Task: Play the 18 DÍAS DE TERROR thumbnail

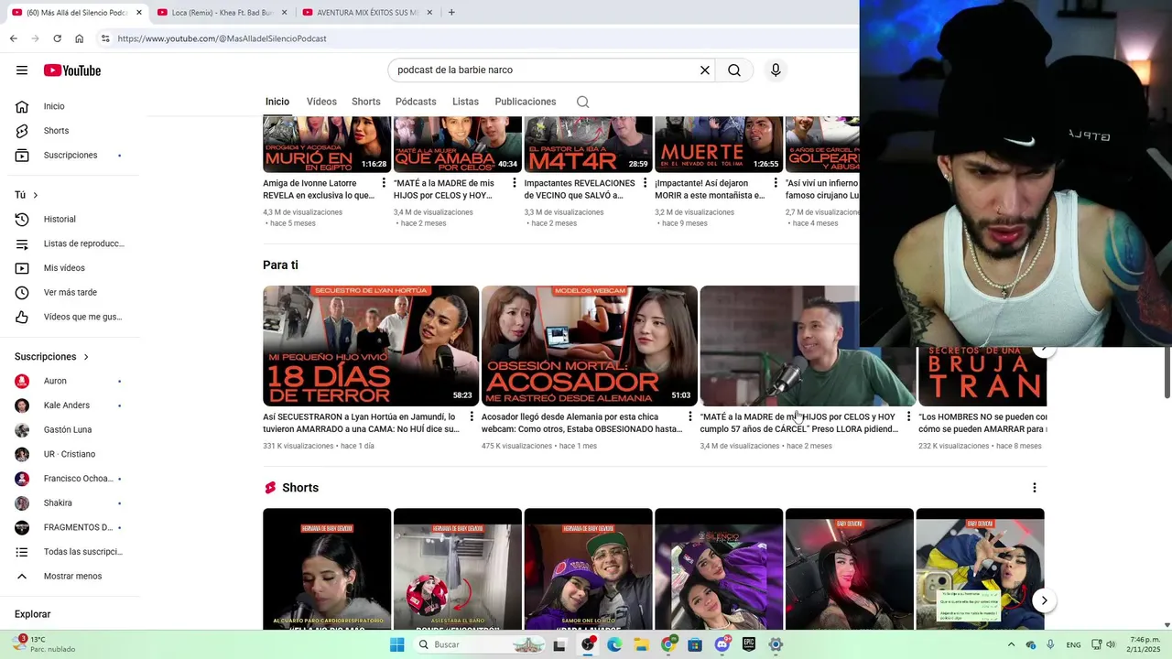Action: coord(371,346)
